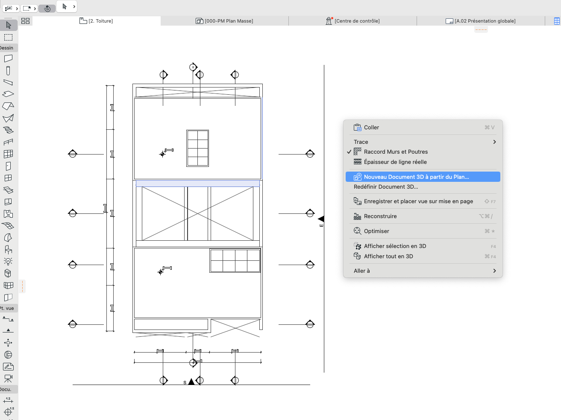Choose Optimiser from the context menu
This screenshot has height=420, width=561.
(x=423, y=231)
